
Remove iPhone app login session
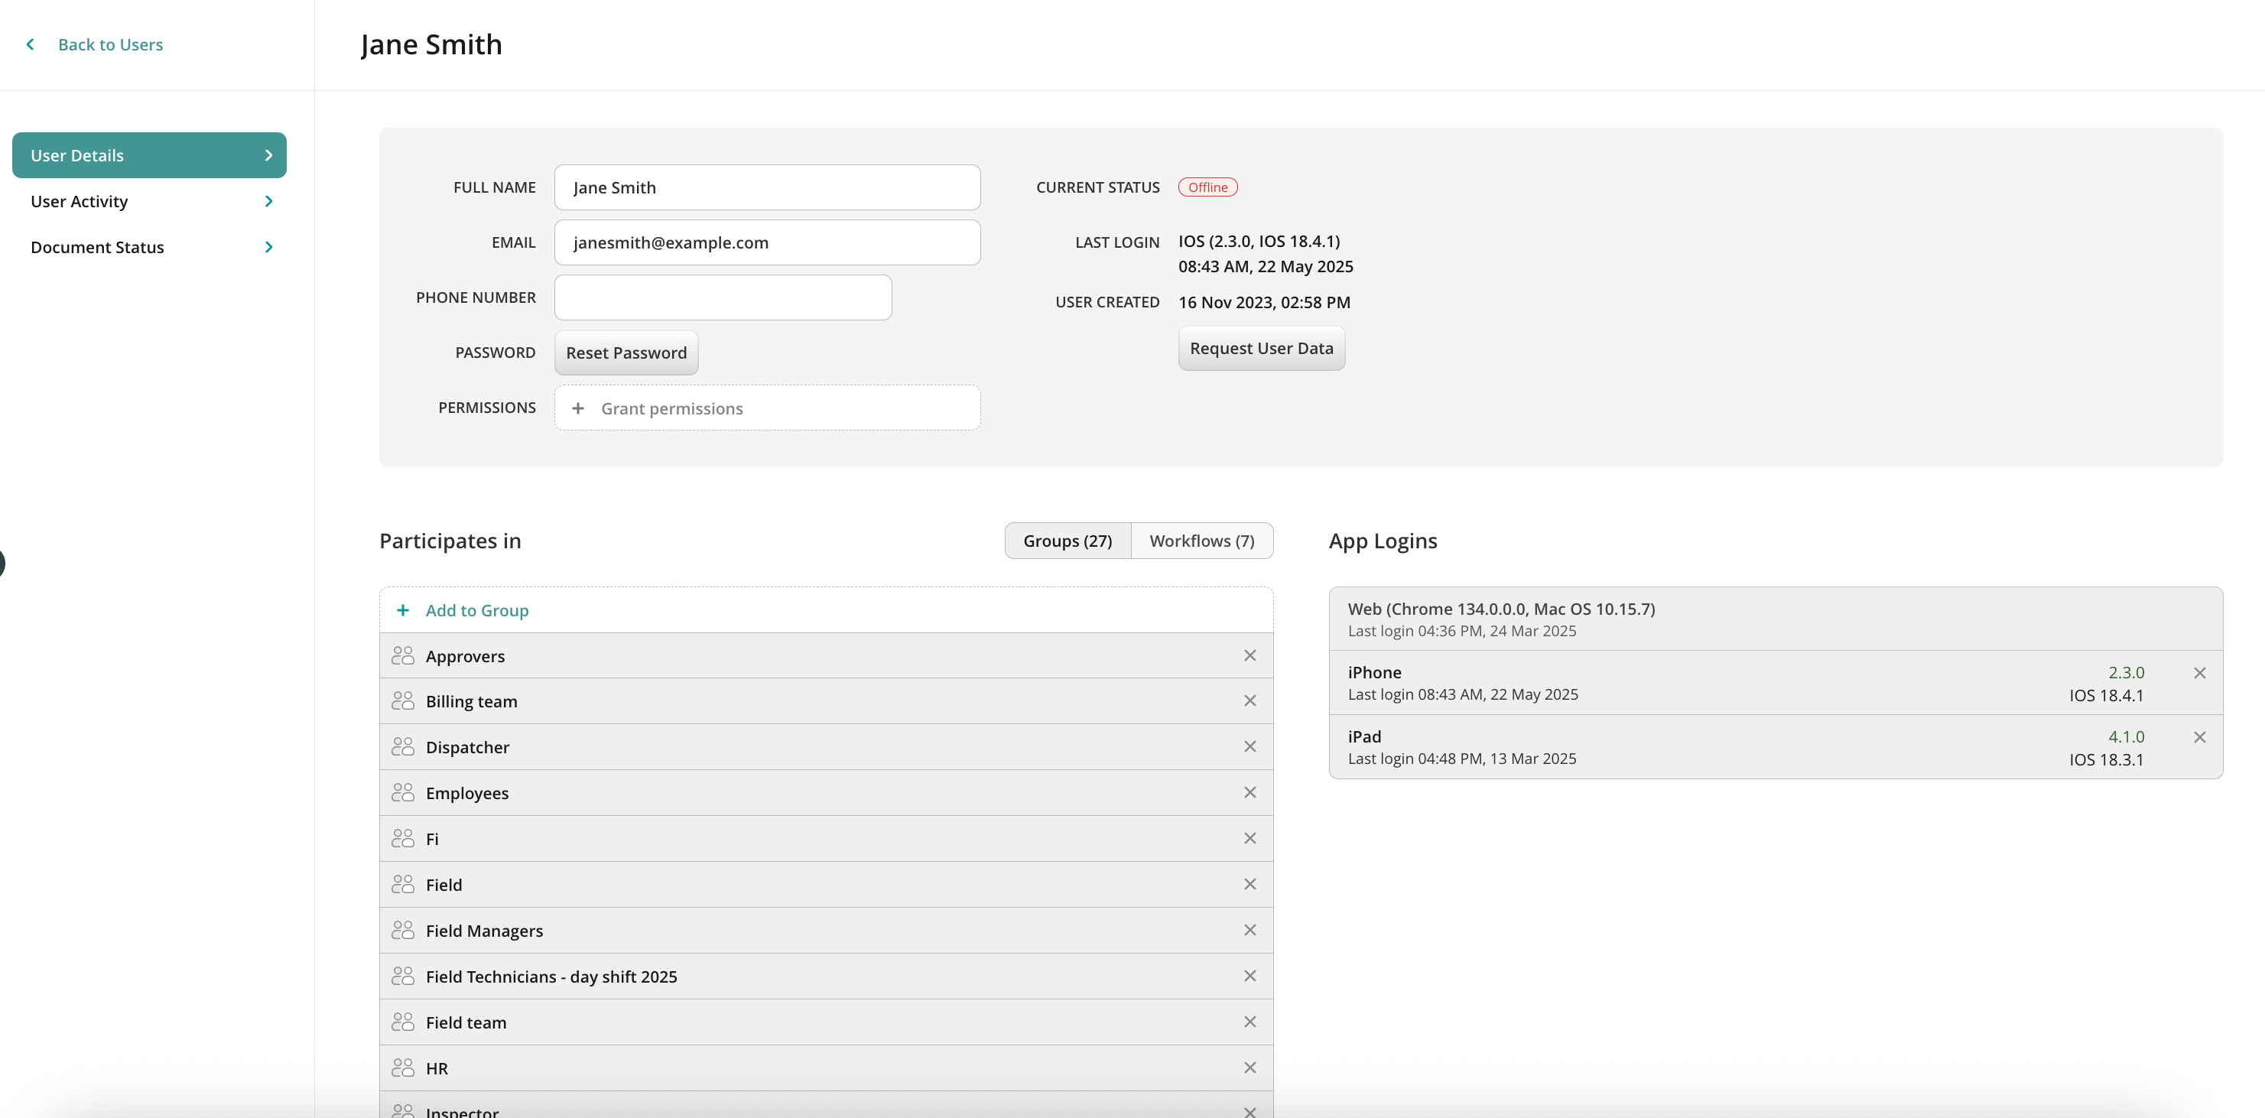[x=2199, y=673]
